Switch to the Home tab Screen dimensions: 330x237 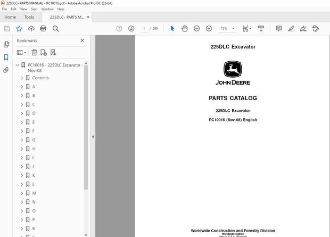10,17
